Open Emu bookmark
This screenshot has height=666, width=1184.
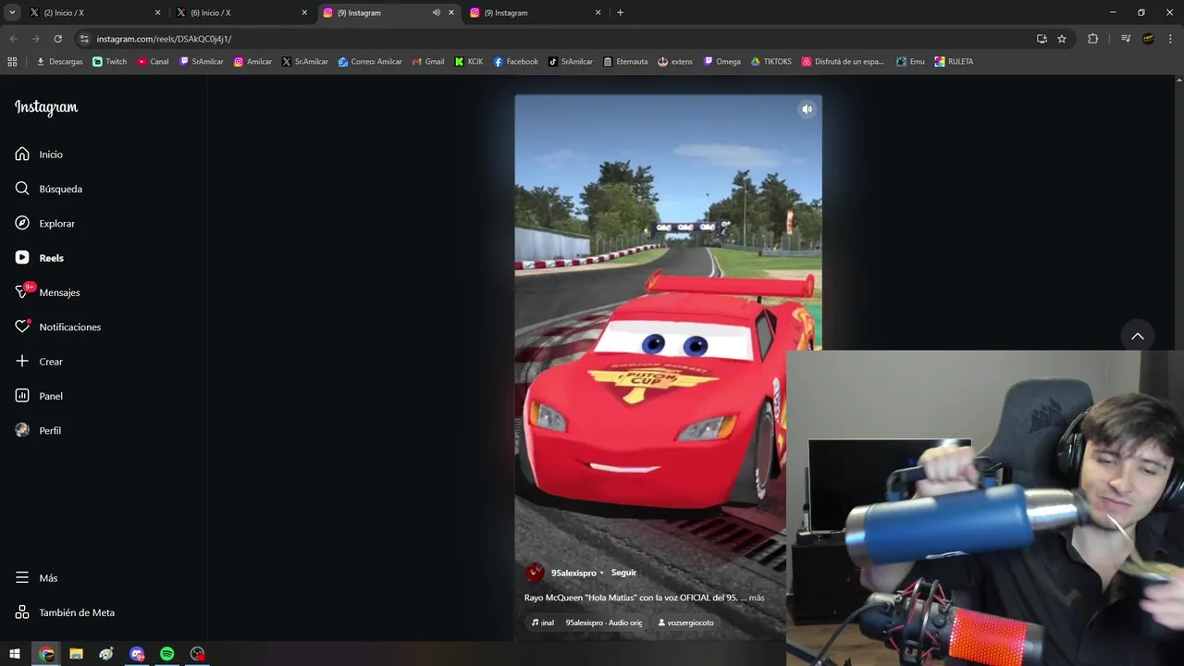coord(910,62)
